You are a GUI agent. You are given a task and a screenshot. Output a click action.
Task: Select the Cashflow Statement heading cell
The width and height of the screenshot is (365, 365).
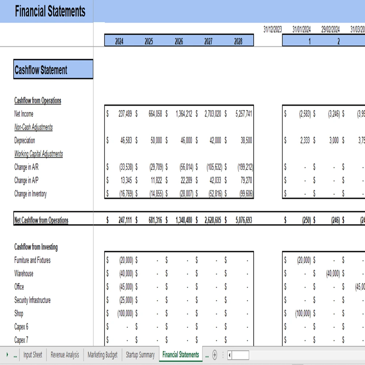click(53, 70)
